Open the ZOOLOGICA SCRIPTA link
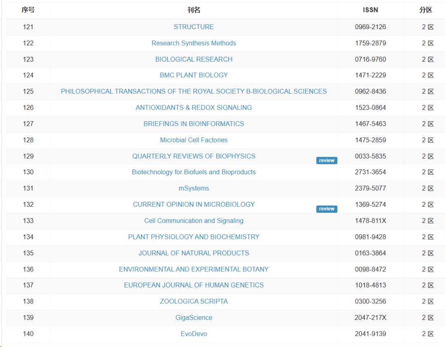This screenshot has height=347, width=445. (x=194, y=301)
